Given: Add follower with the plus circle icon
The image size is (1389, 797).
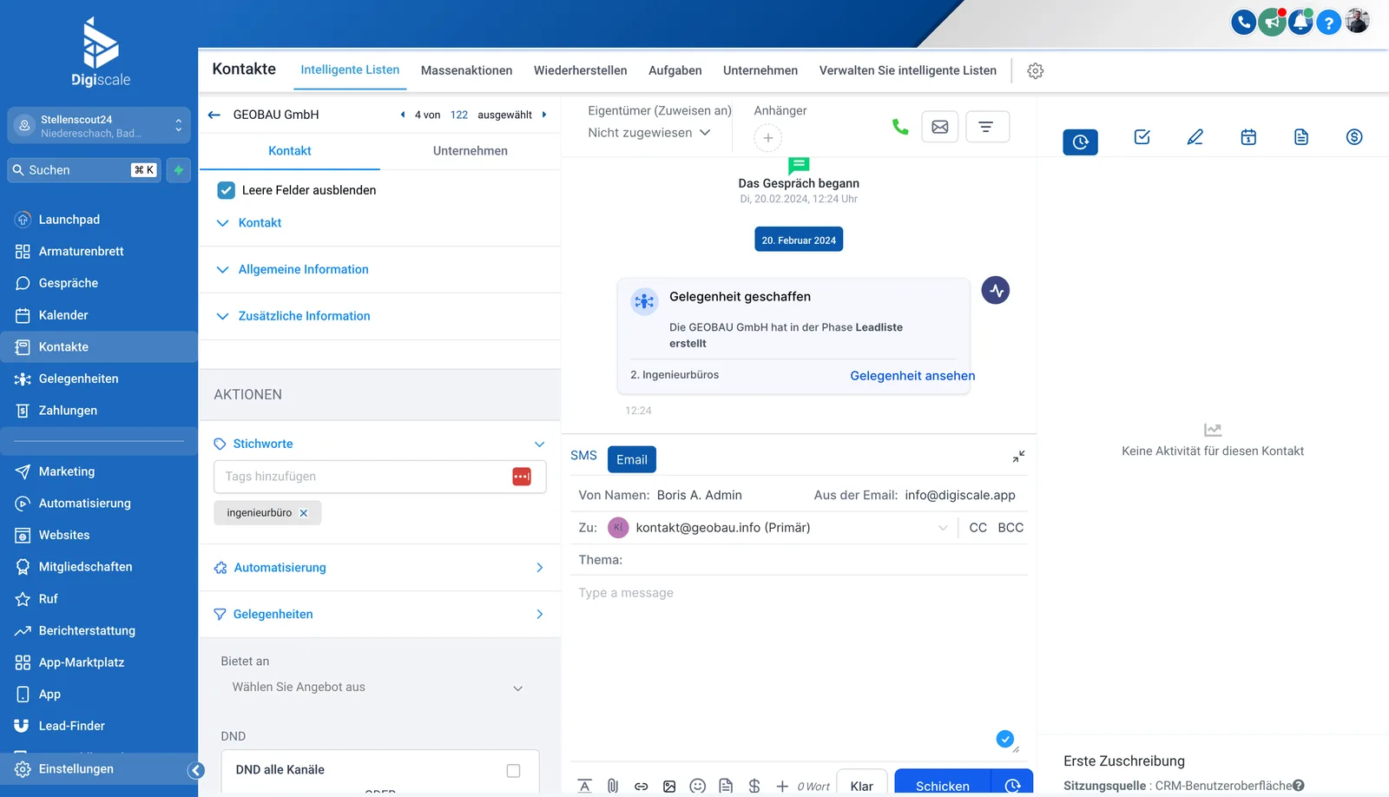Looking at the screenshot, I should pyautogui.click(x=768, y=138).
